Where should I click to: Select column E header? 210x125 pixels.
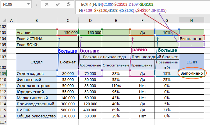pyautogui.click(x=116, y=20)
